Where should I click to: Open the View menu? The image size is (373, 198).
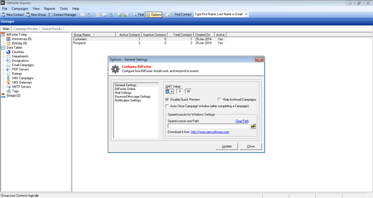click(x=36, y=8)
